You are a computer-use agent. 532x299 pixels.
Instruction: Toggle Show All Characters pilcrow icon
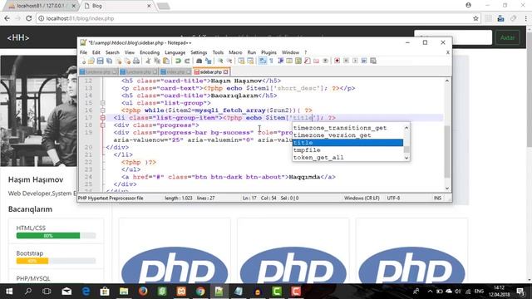pos(271,61)
